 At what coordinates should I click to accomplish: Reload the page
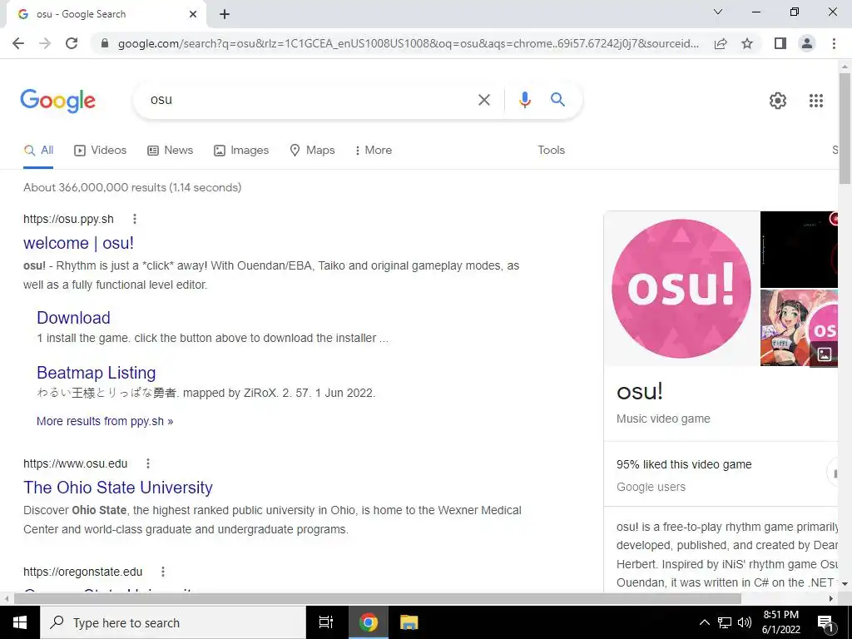click(x=72, y=43)
